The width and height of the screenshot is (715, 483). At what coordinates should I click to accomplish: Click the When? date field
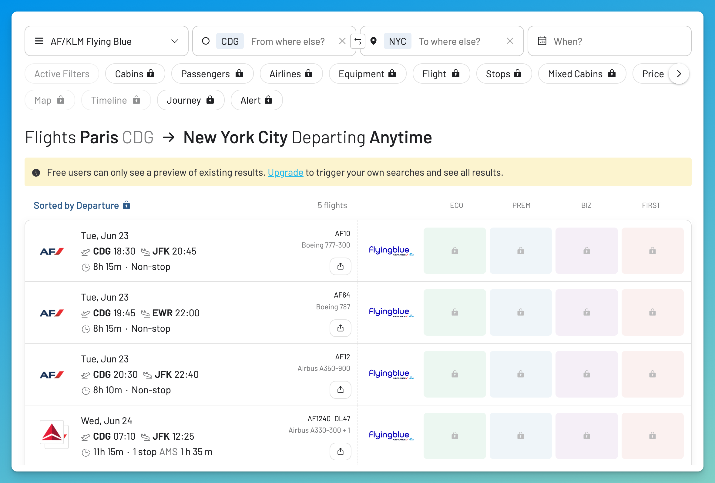[x=609, y=41]
